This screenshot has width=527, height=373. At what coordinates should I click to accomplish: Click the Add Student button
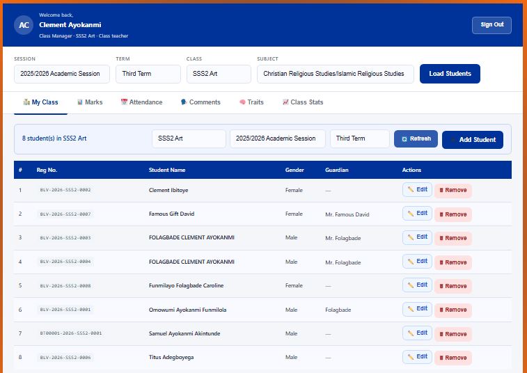pyautogui.click(x=473, y=140)
